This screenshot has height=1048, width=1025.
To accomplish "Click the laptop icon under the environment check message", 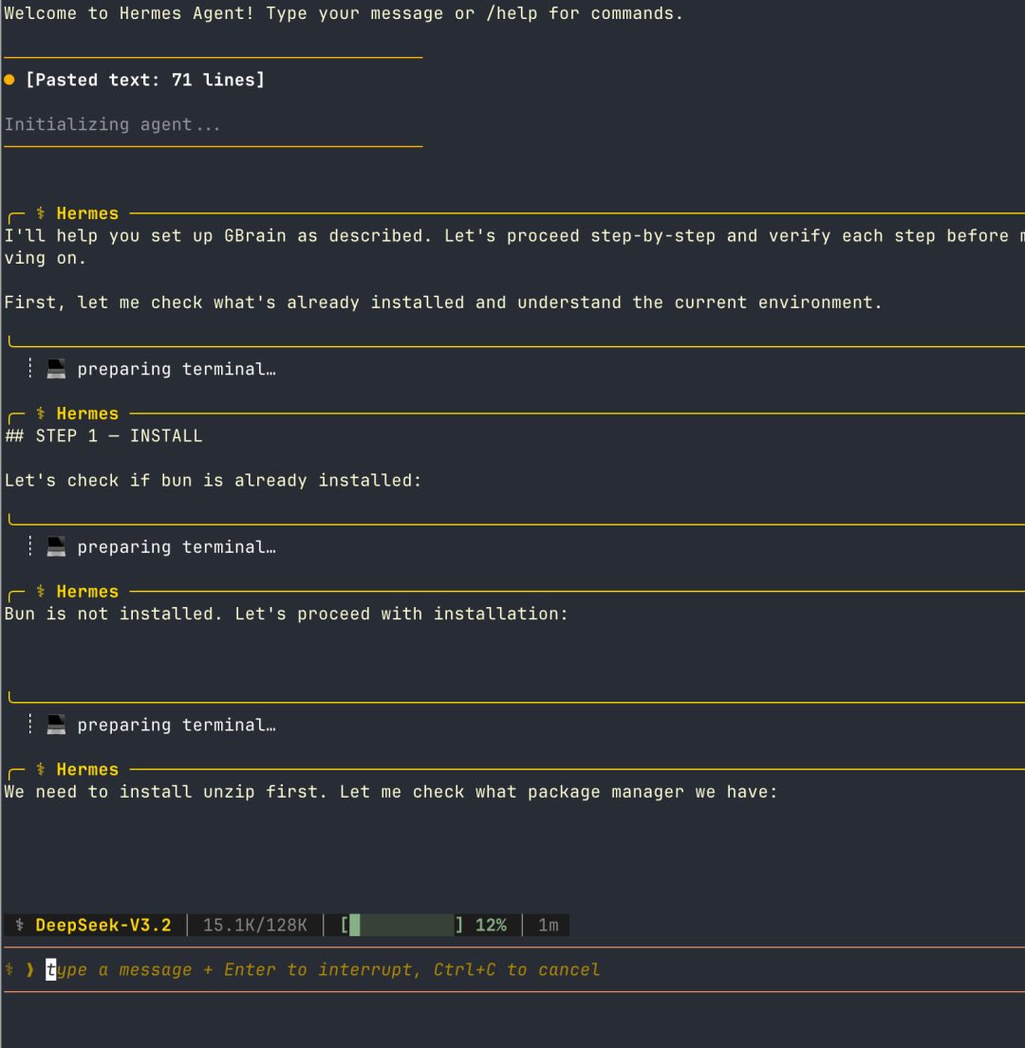I will click(57, 369).
